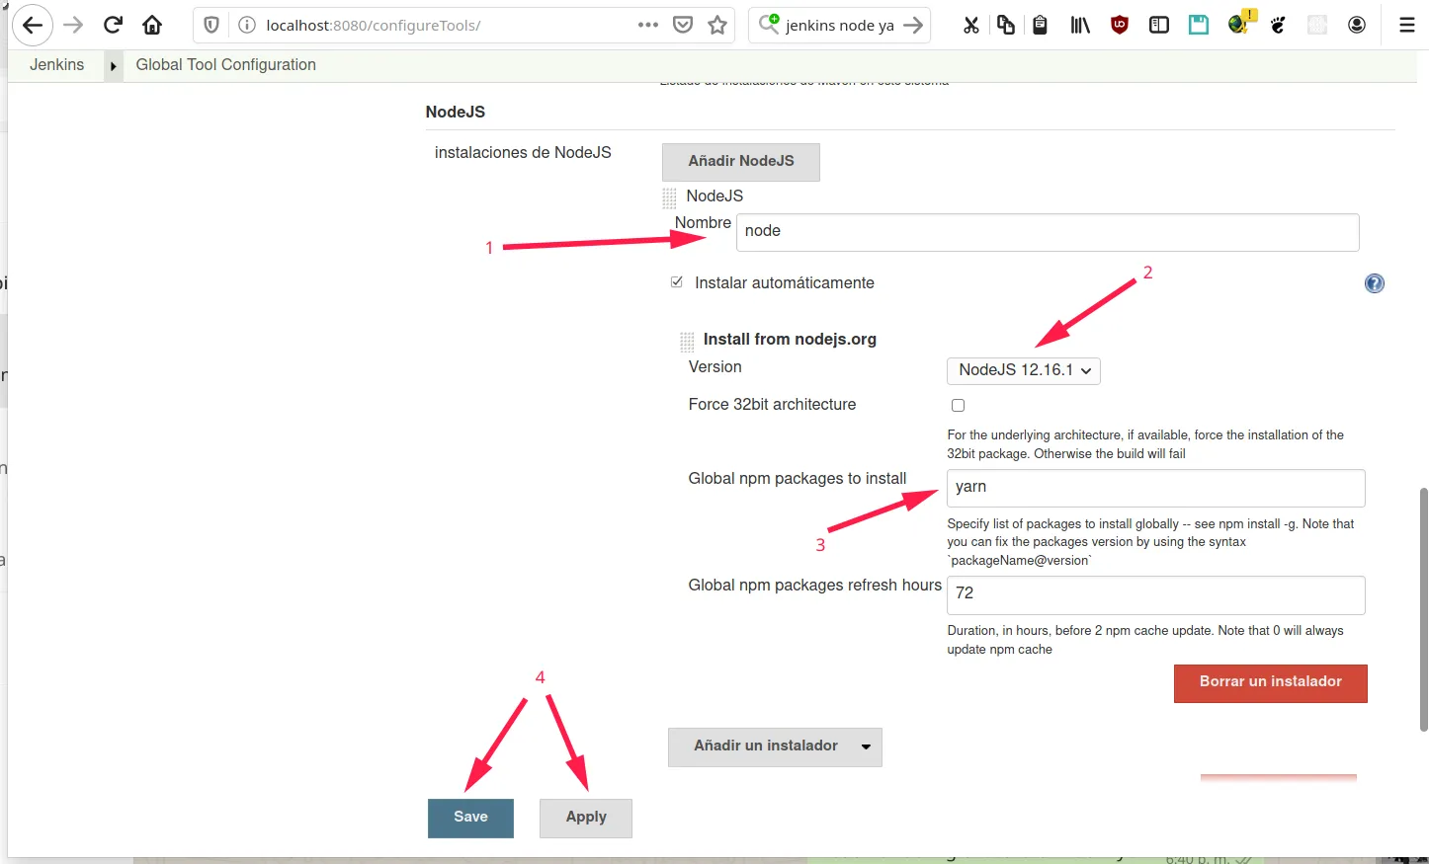Screen dimensions: 1429x864
Task: Open Global Tool Configuration breadcrumb
Action: tap(226, 65)
